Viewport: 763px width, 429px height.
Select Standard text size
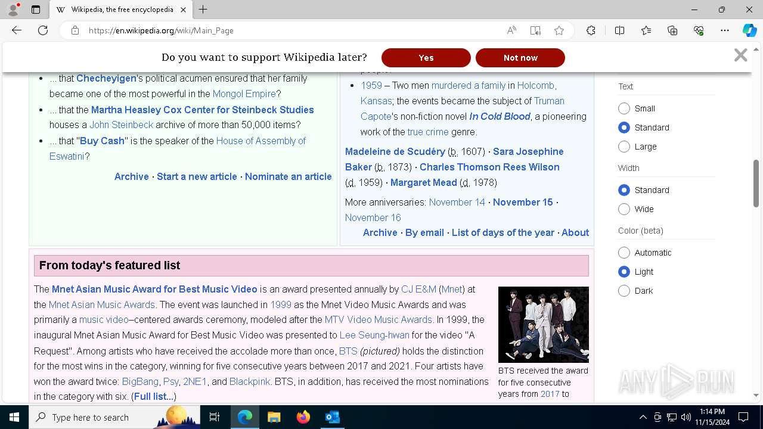click(x=624, y=128)
